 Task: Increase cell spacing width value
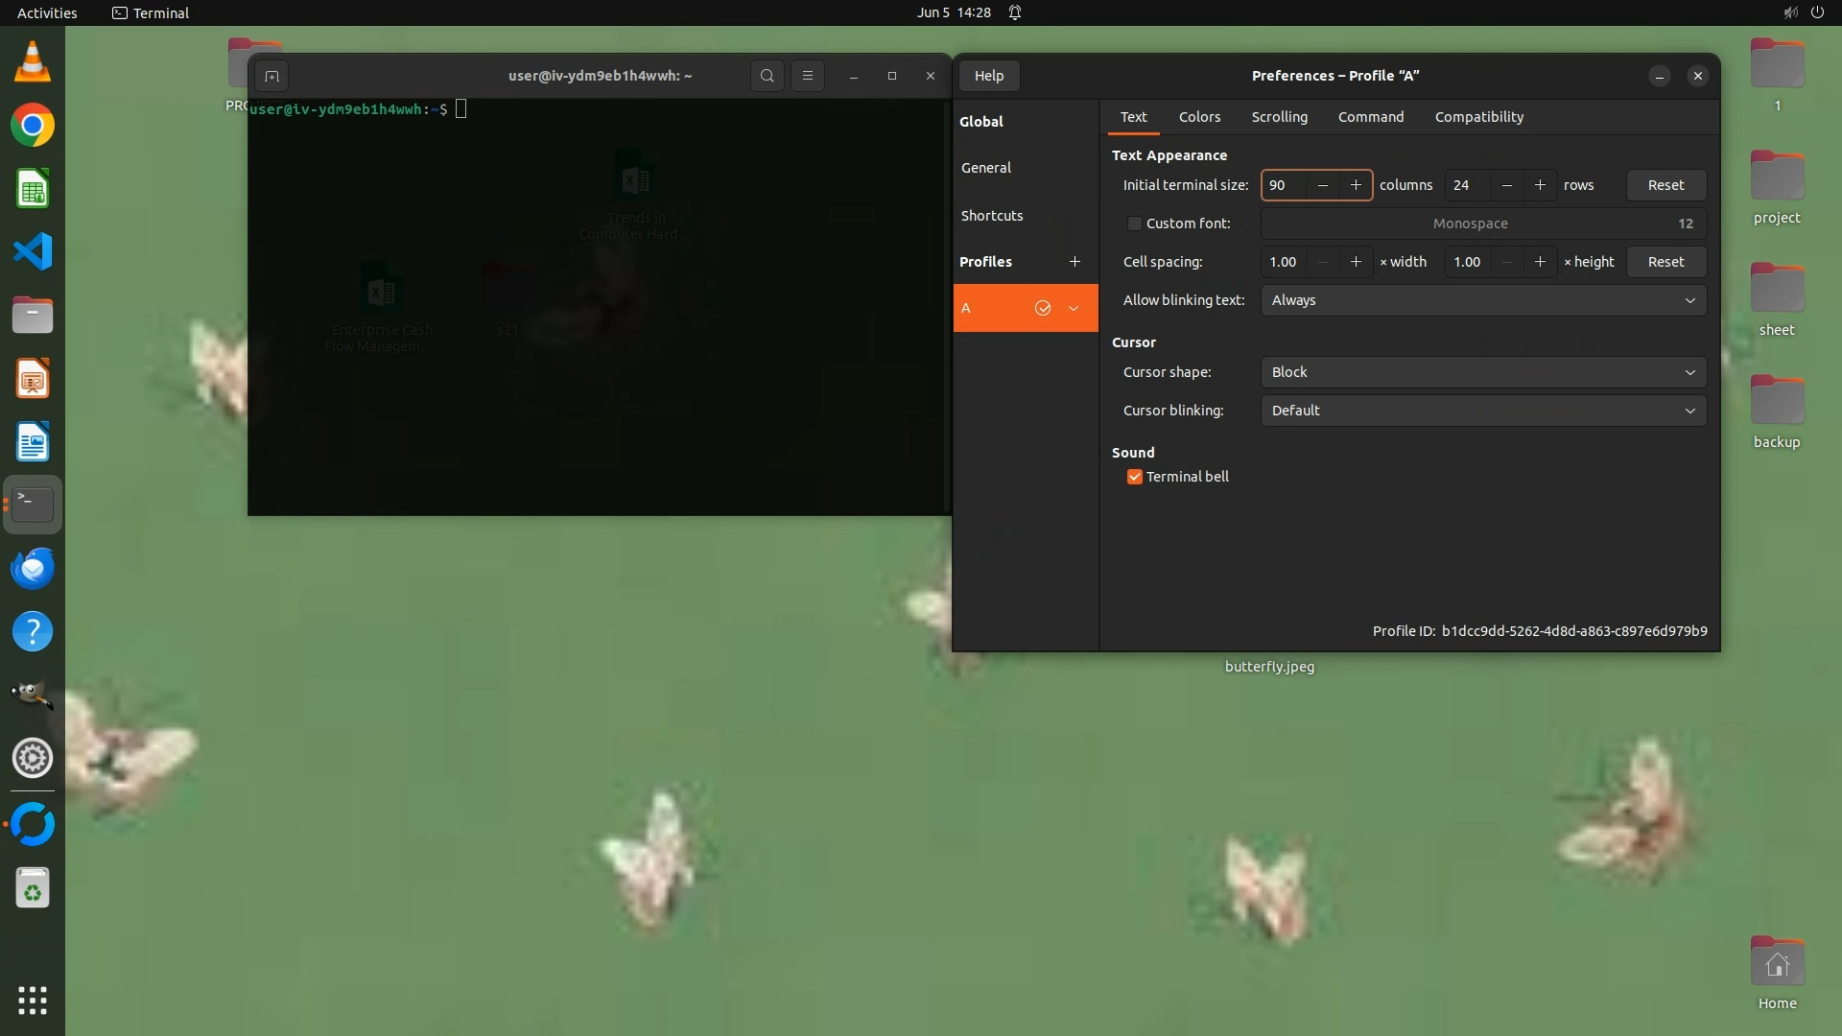point(1356,262)
